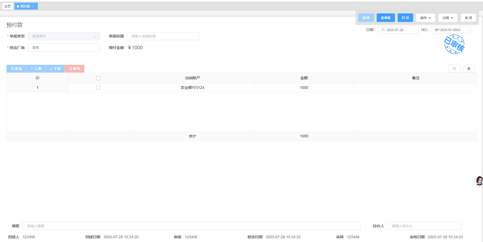Screen dimensions: 483x242
Task: Switch to the 主页 tab
Action: coord(8,6)
